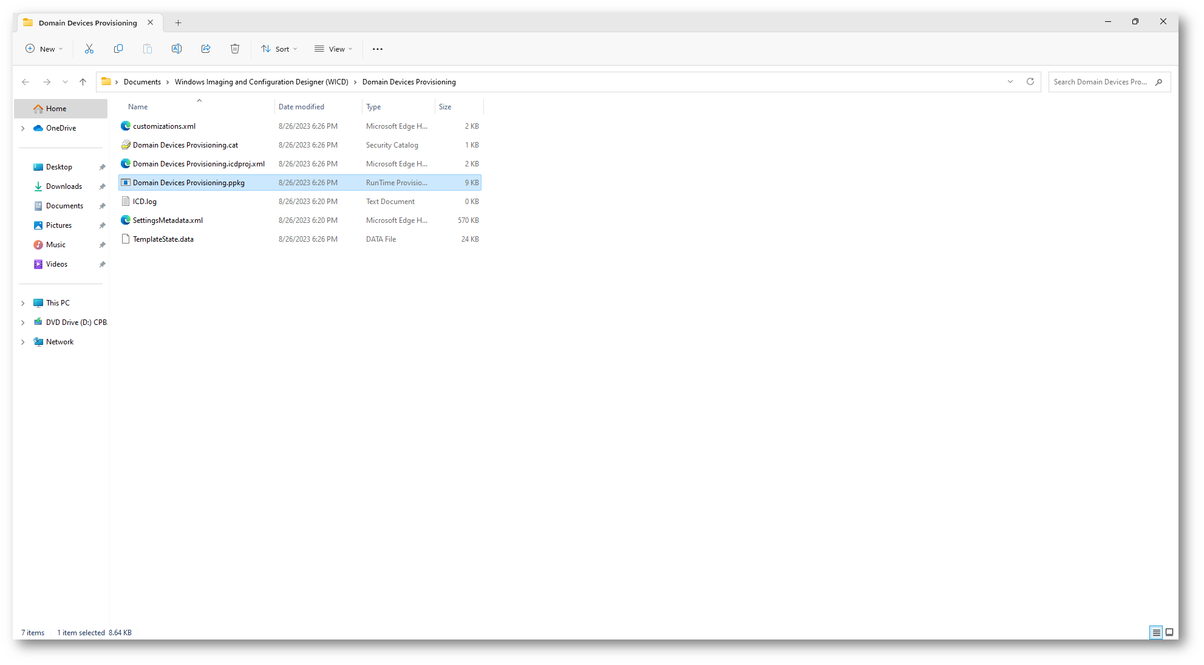Open new tab with plus icon
The image size is (1204, 665).
178,23
